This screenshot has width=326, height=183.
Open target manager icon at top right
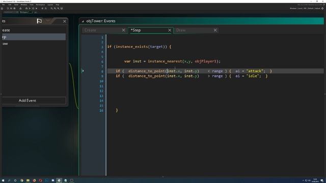coord(322,8)
